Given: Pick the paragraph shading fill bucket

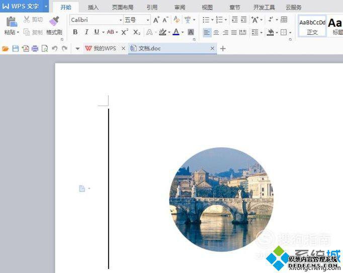Looking at the screenshot, I should [x=271, y=33].
